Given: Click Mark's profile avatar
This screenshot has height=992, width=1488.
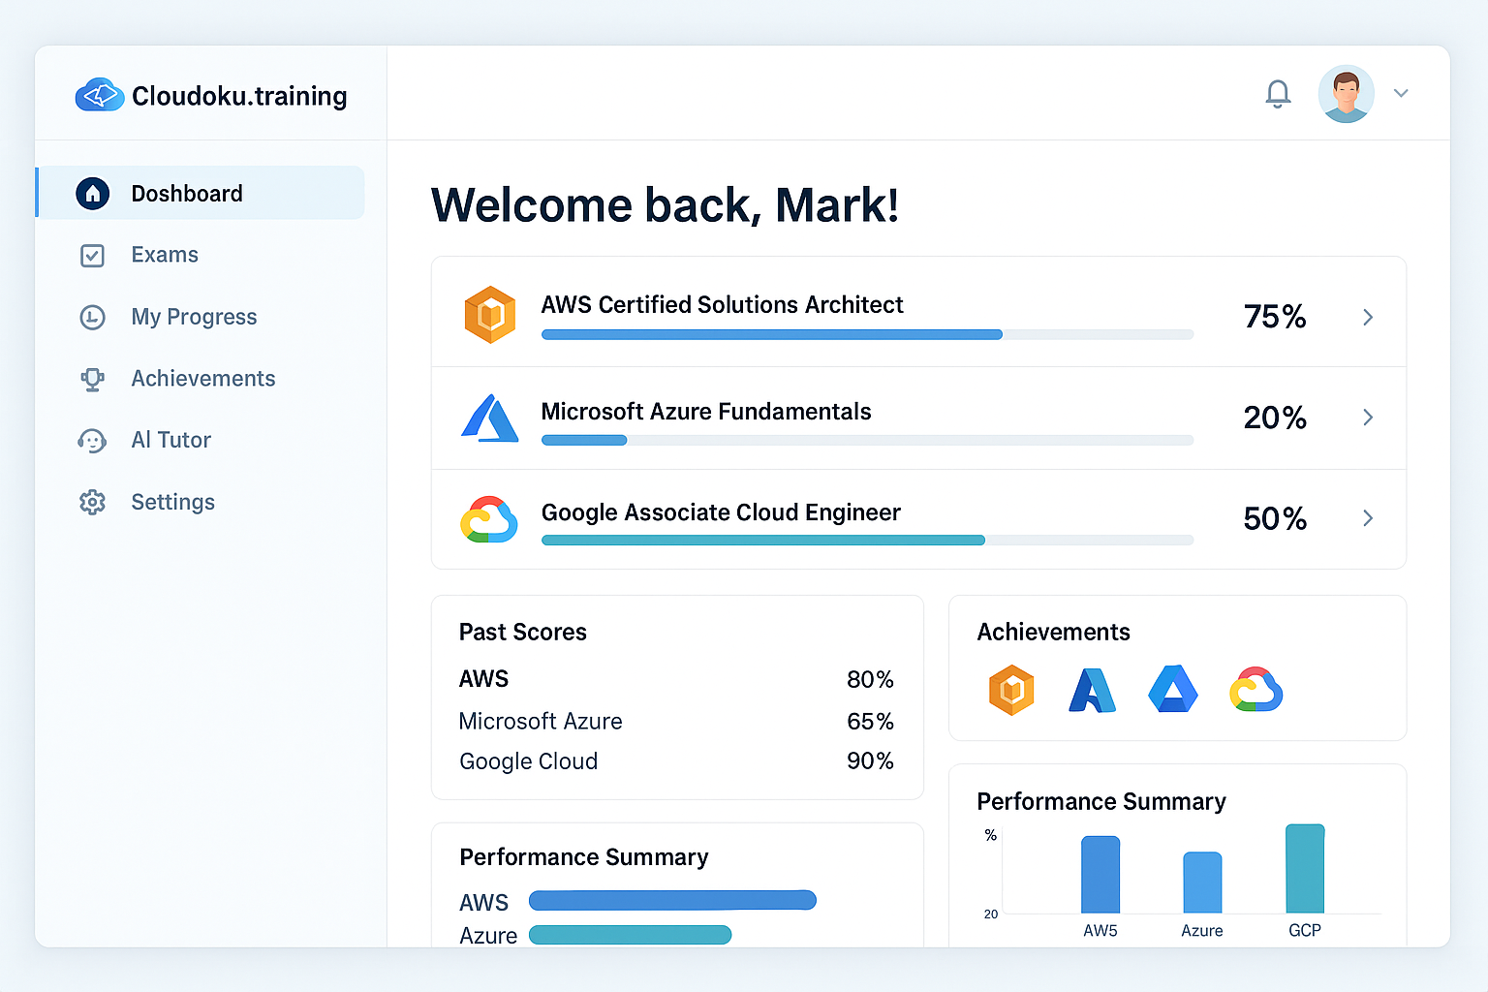Looking at the screenshot, I should click(x=1346, y=94).
